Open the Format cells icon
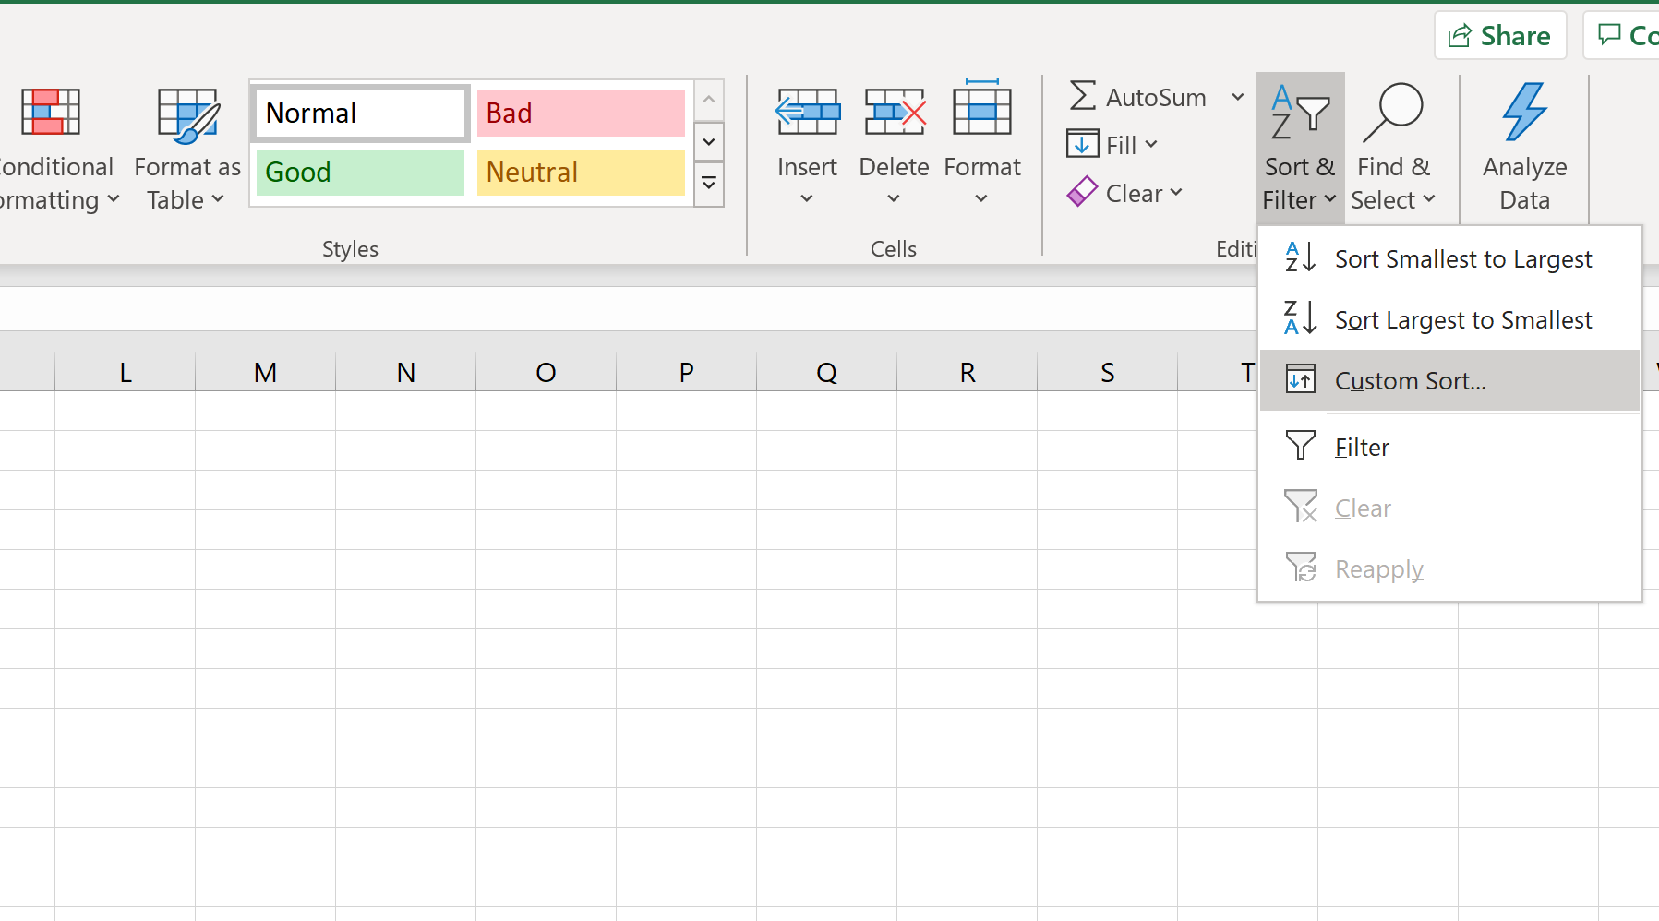 981,111
